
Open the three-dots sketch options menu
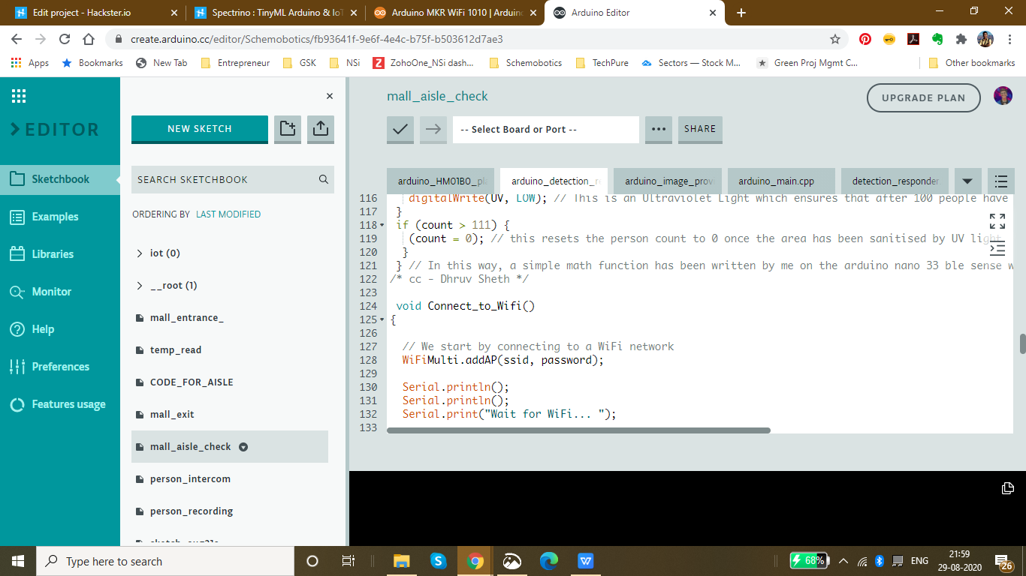tap(659, 129)
